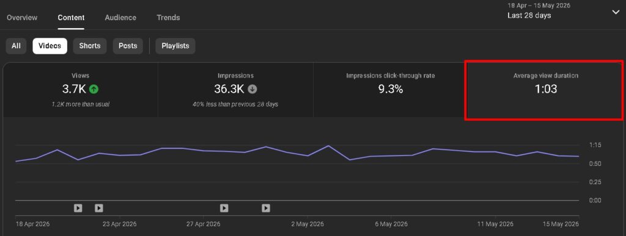Open the Audience tab

(x=120, y=18)
